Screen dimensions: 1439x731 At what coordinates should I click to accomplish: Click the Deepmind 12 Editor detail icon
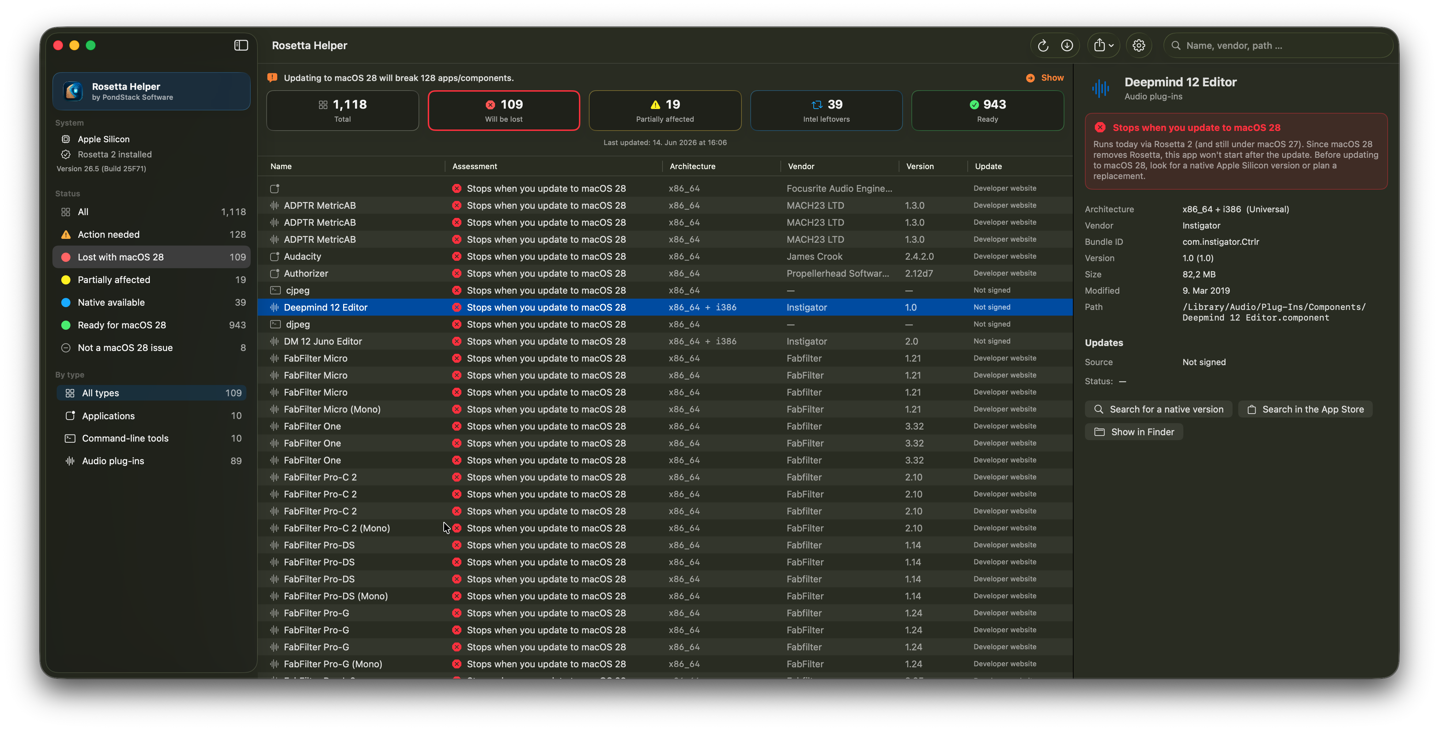click(1100, 88)
